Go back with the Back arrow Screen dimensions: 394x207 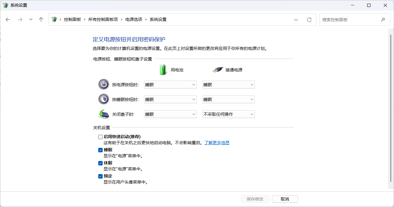coord(8,20)
